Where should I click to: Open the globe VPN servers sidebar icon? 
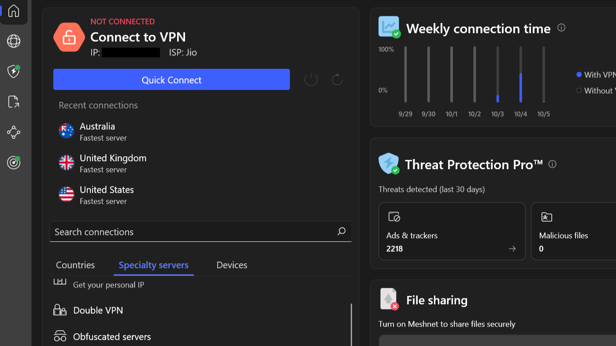tap(14, 41)
